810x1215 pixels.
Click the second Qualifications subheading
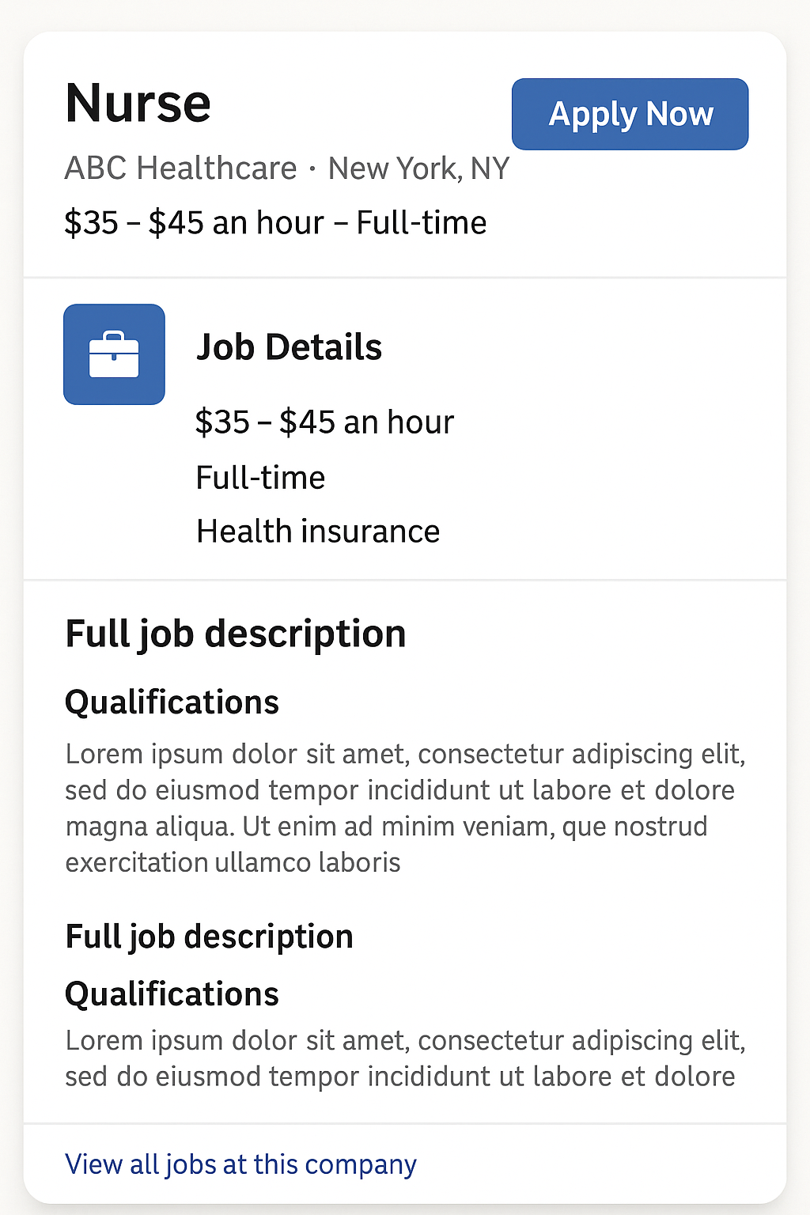[x=172, y=994]
